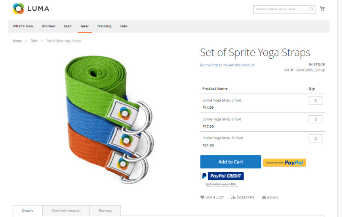Click the Email envelope icon
The image size is (343, 217).
264,197
